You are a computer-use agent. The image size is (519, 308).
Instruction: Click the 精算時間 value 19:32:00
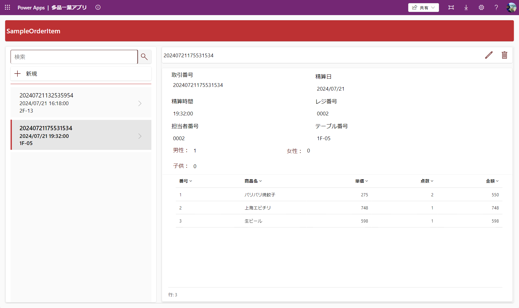pos(183,114)
